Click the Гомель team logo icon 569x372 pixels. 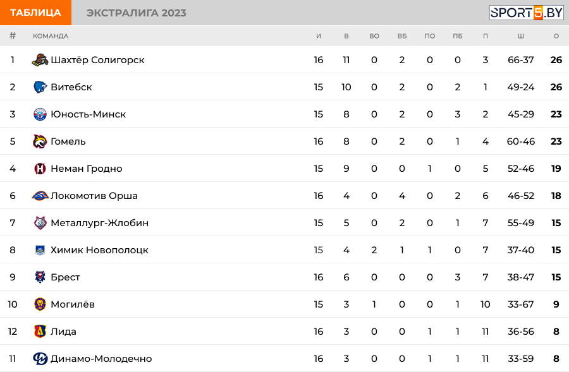[x=40, y=141]
